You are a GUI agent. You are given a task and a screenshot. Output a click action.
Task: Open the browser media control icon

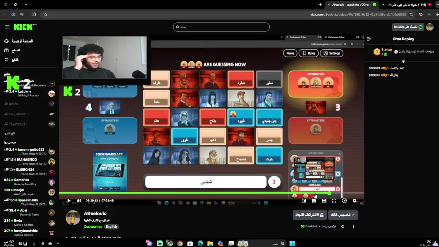(22, 14)
